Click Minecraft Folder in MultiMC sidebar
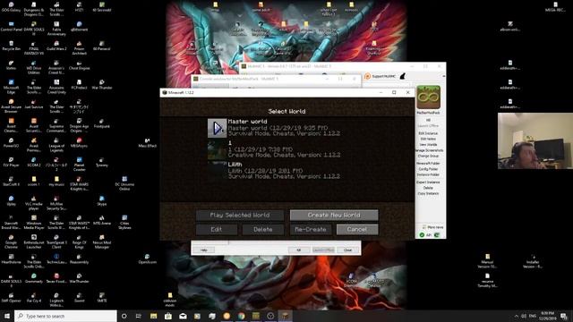Viewport: 573px width, 322px height. click(x=428, y=164)
